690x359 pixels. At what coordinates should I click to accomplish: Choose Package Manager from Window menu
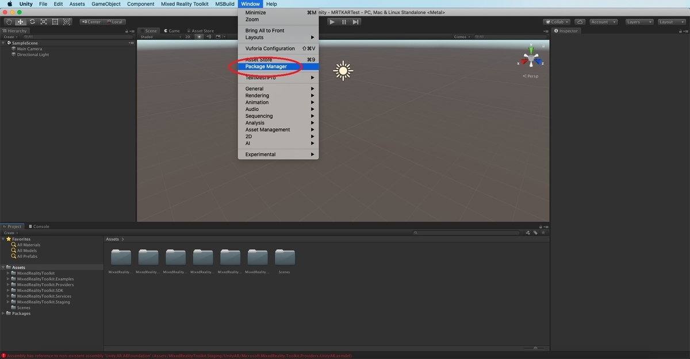coord(278,67)
